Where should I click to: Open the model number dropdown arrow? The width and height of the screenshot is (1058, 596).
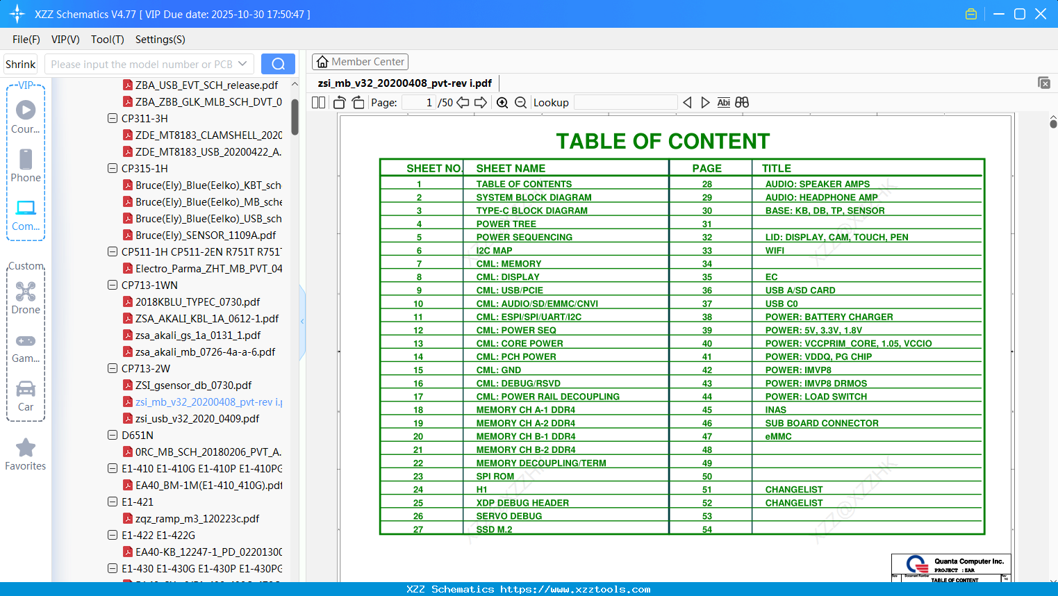tap(242, 64)
